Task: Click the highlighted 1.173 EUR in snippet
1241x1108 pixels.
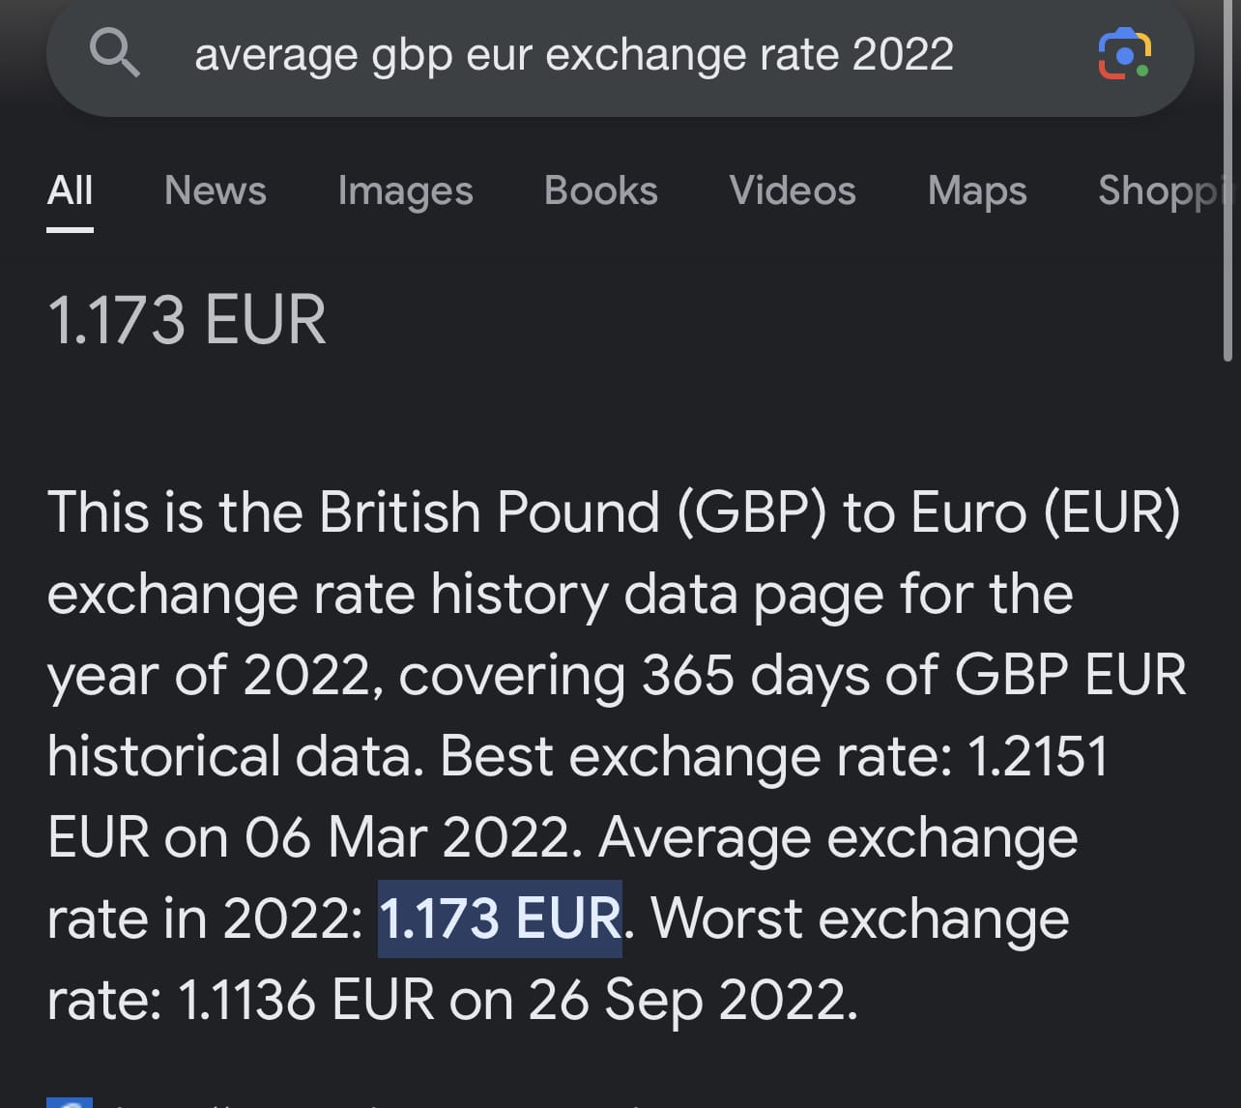Action: click(x=500, y=918)
